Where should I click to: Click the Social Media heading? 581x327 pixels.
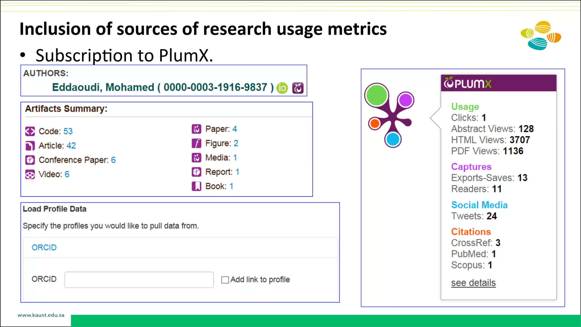tap(479, 205)
